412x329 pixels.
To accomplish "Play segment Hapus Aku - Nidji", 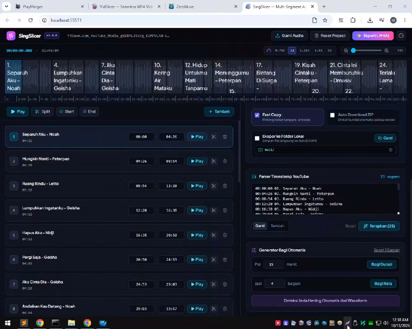I will pyautogui.click(x=197, y=235).
